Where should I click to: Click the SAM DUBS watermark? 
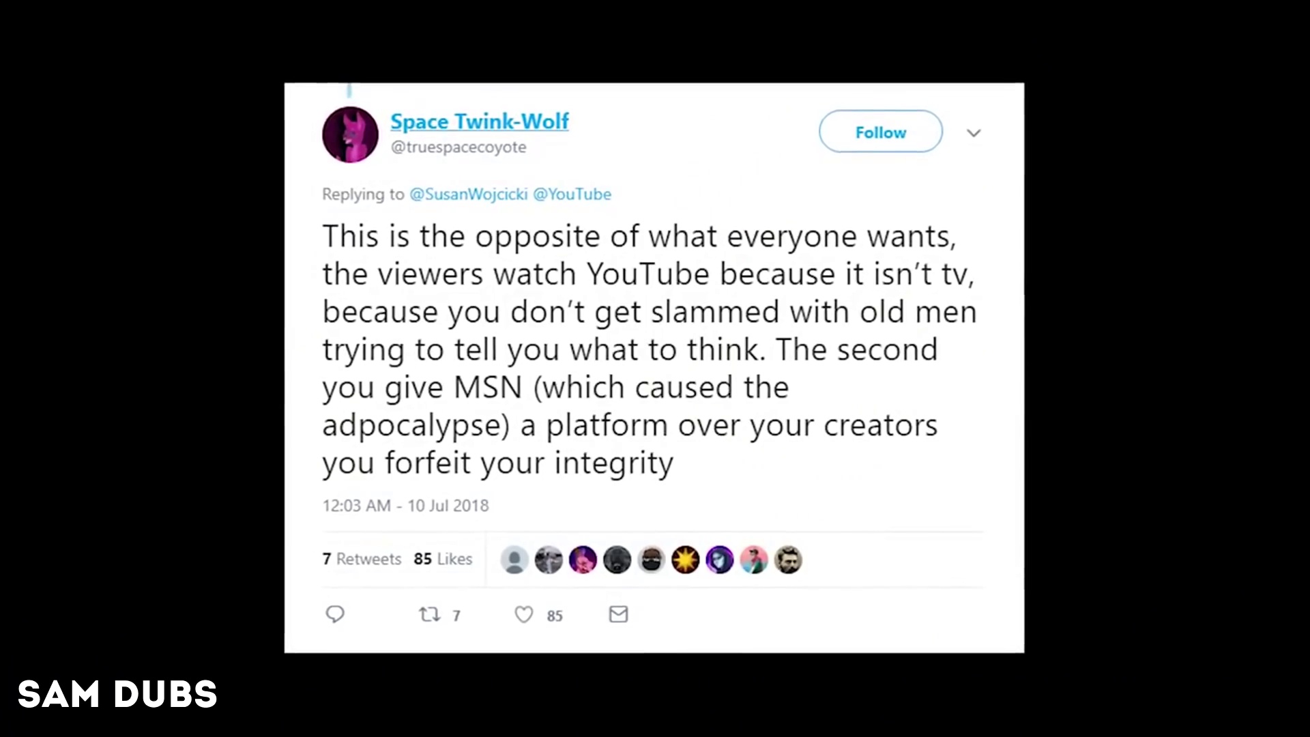click(117, 695)
